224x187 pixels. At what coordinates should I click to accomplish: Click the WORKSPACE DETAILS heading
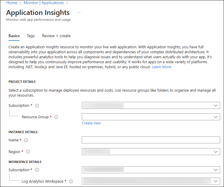click(x=25, y=162)
